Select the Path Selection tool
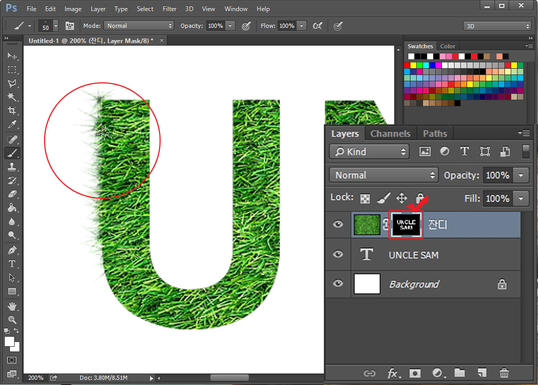 pyautogui.click(x=12, y=277)
